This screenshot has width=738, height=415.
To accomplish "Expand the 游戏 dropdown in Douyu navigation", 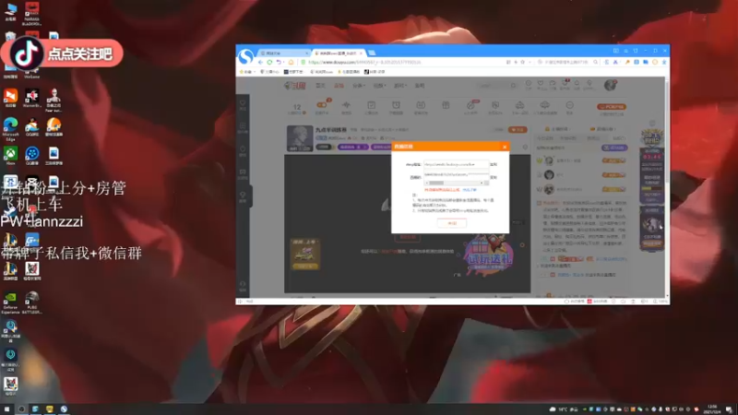I will [x=400, y=86].
